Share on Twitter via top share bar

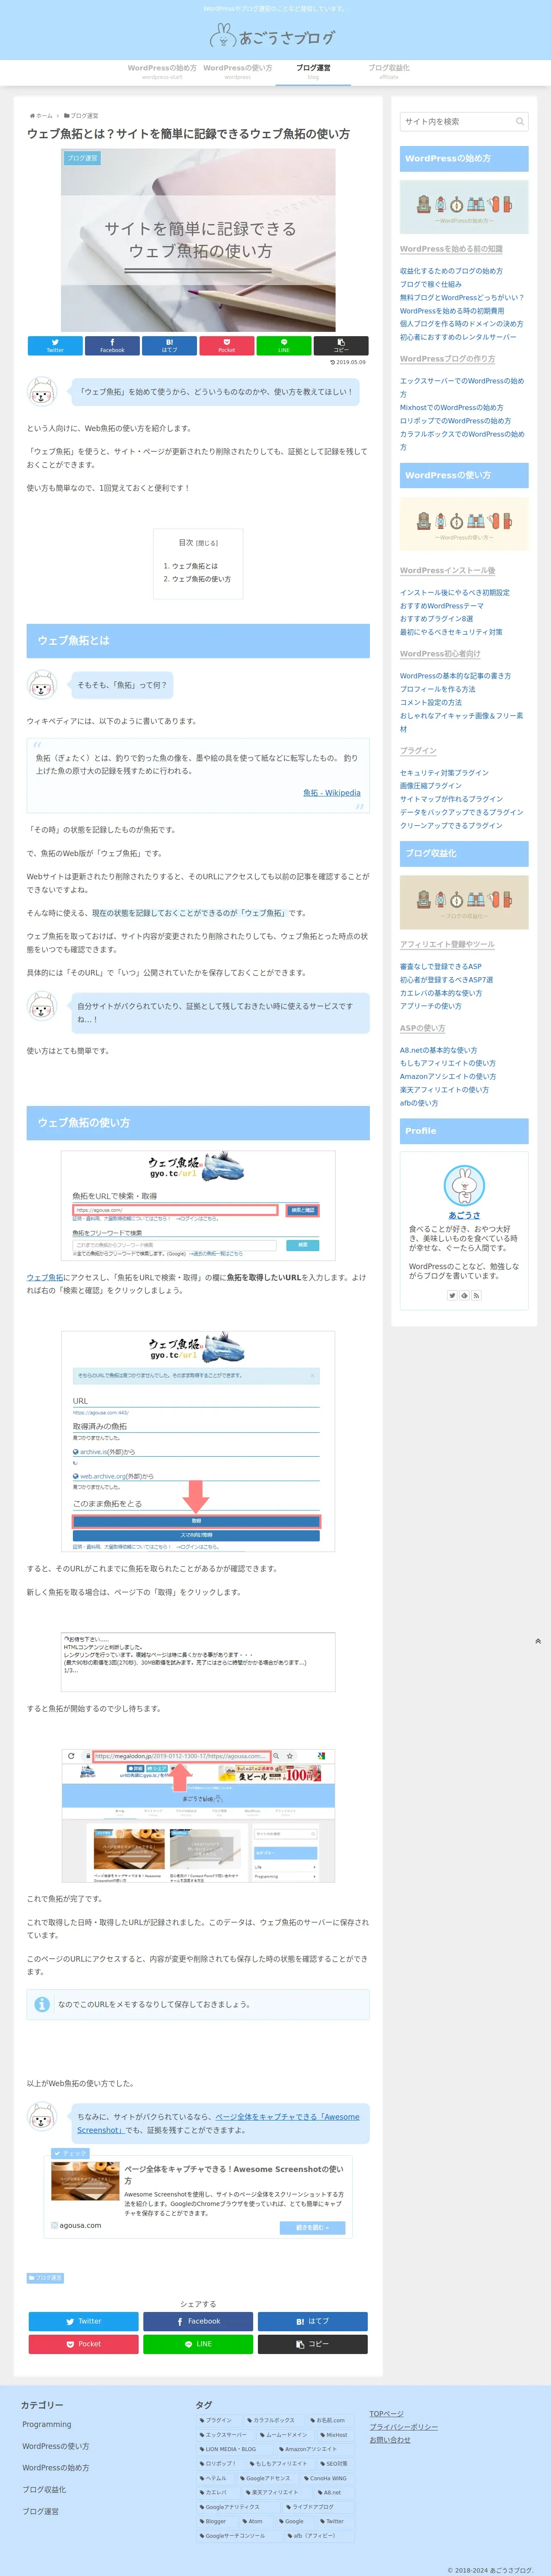(x=55, y=345)
